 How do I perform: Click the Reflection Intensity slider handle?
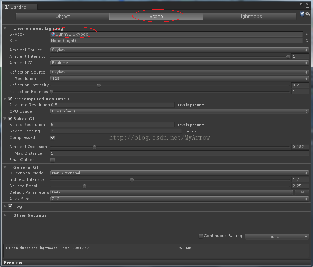pyautogui.click(x=99, y=85)
